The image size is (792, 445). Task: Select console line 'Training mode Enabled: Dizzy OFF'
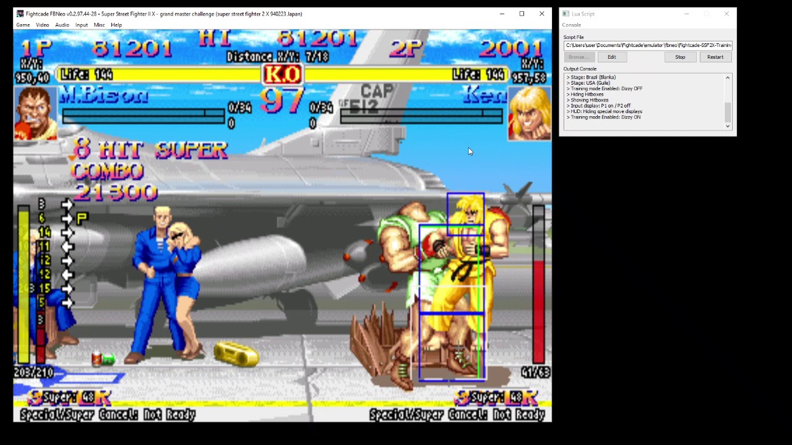tap(605, 88)
